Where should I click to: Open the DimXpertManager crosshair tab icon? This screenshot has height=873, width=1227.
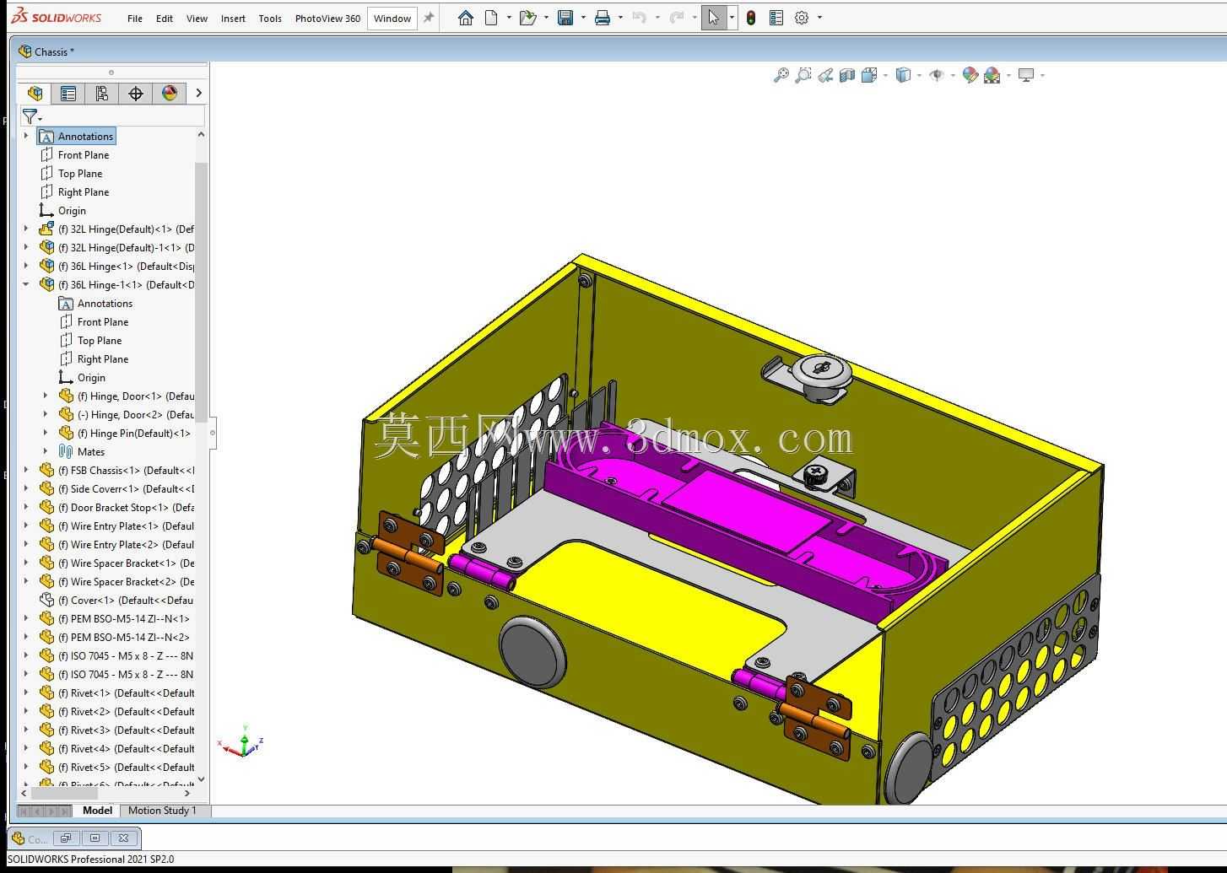pyautogui.click(x=136, y=93)
